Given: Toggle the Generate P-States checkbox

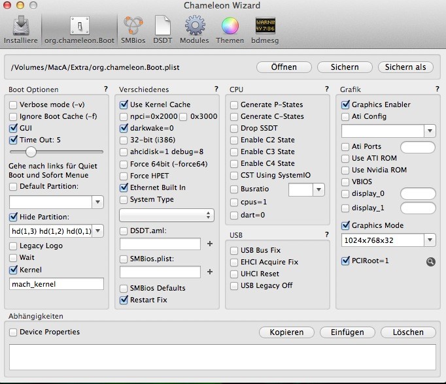Looking at the screenshot, I should coord(235,104).
